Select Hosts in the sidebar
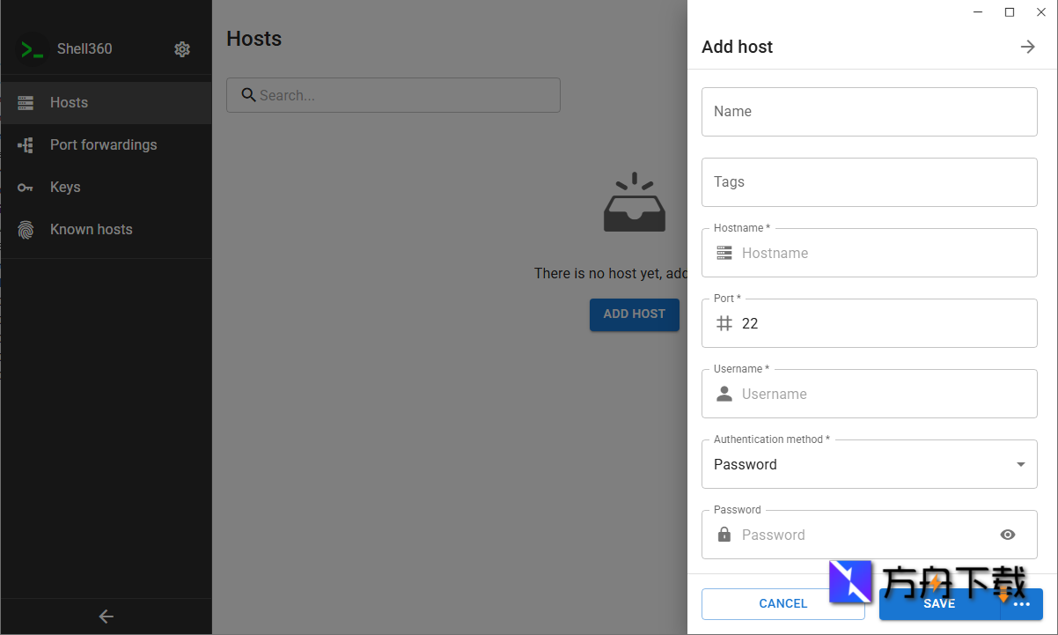1058x635 pixels. (x=69, y=103)
